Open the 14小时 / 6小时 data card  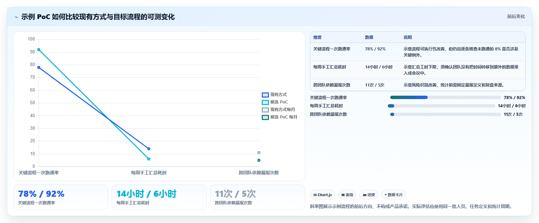159,197
